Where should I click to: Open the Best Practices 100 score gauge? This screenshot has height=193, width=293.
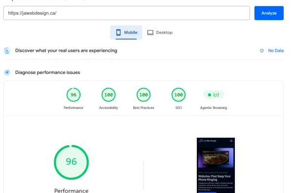(144, 95)
